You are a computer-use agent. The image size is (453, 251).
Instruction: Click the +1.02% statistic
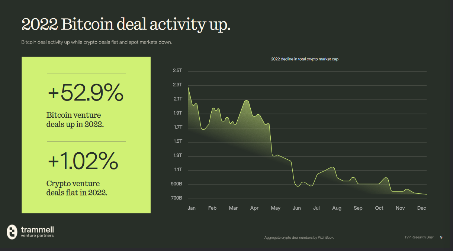pyautogui.click(x=83, y=161)
